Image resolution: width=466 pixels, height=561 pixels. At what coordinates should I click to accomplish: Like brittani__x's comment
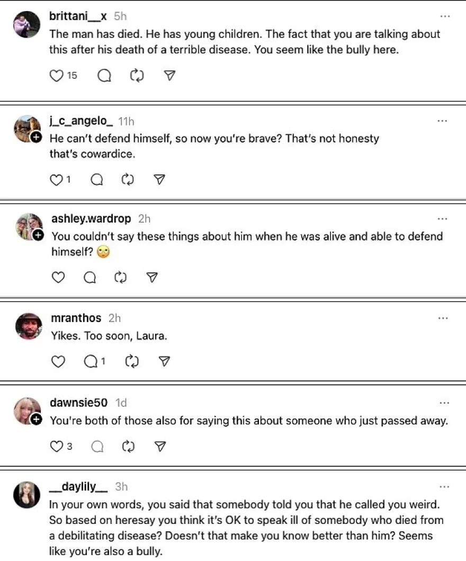pyautogui.click(x=56, y=76)
